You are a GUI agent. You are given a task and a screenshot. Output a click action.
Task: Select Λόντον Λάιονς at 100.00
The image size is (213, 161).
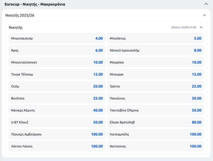coord(57,146)
